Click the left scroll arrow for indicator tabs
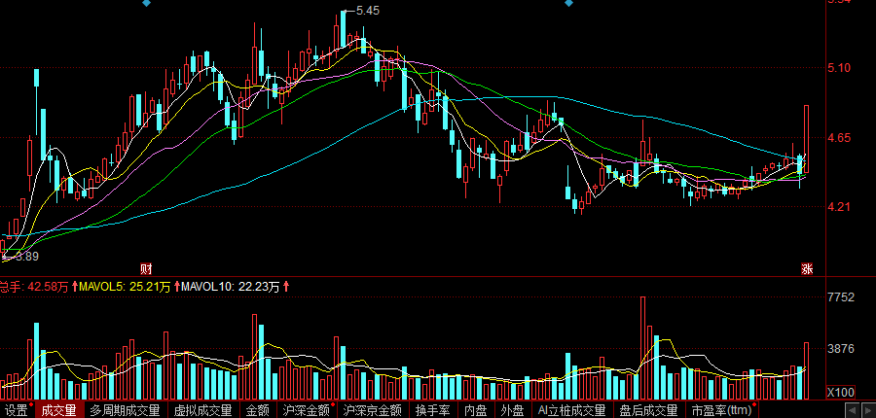 (x=852, y=411)
